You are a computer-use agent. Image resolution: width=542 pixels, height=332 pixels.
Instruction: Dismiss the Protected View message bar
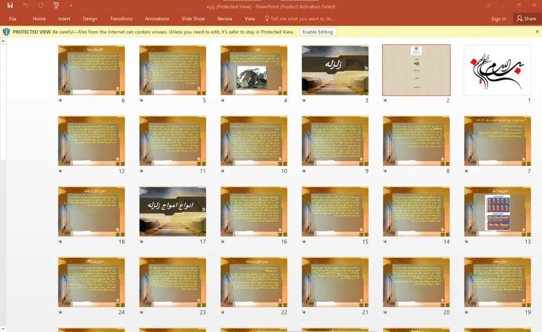coord(537,32)
